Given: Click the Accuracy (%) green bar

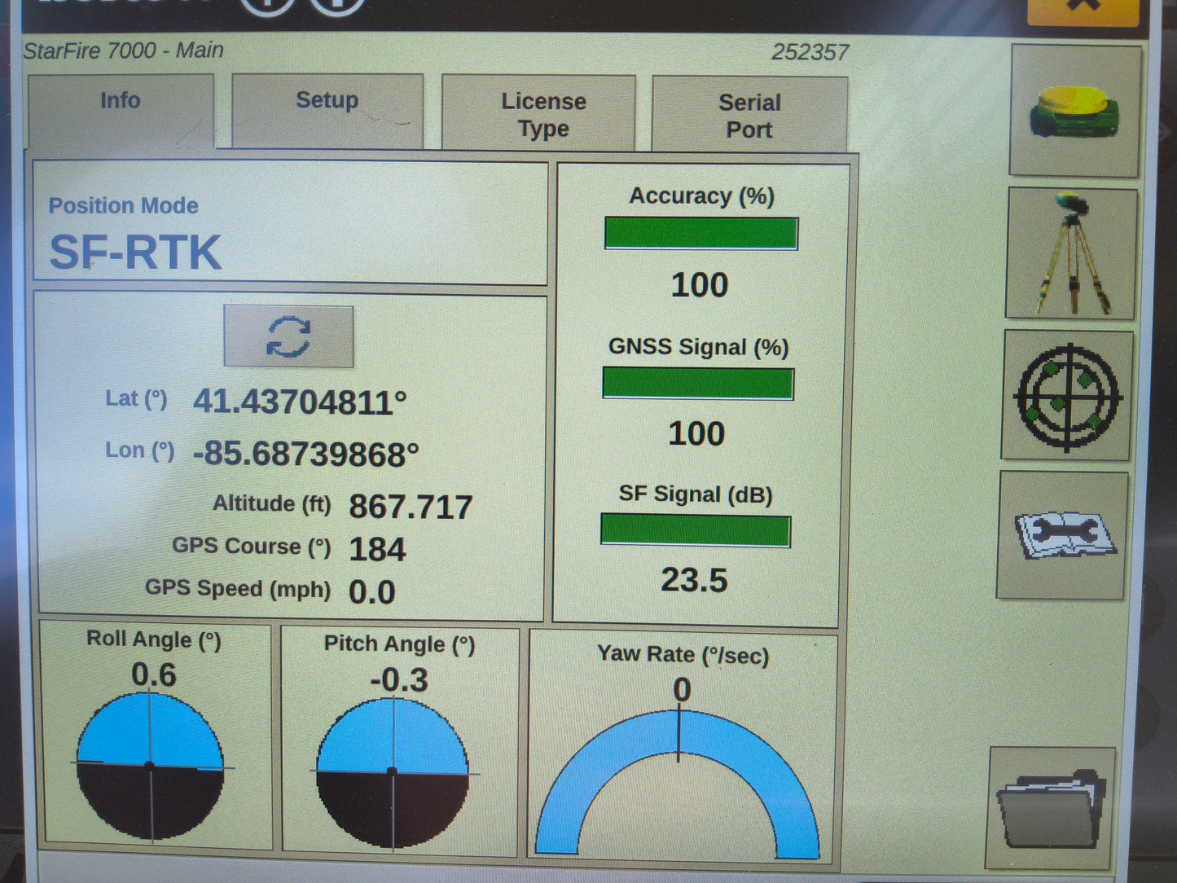Looking at the screenshot, I should 701,234.
